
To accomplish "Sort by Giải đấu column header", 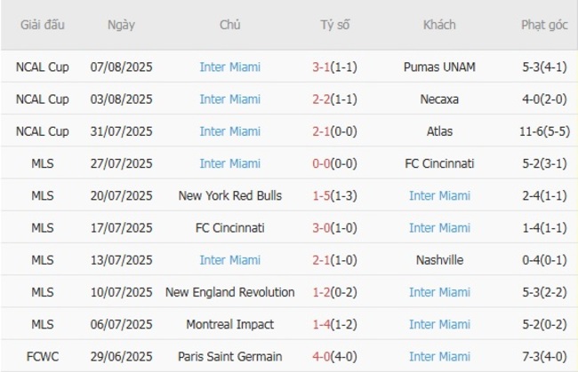I will click(42, 25).
